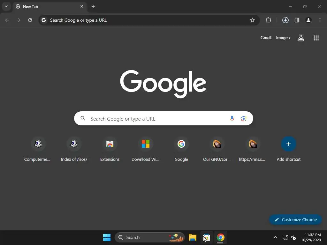The height and width of the screenshot is (245, 327).
Task: Open the Windows Start menu
Action: click(x=107, y=237)
